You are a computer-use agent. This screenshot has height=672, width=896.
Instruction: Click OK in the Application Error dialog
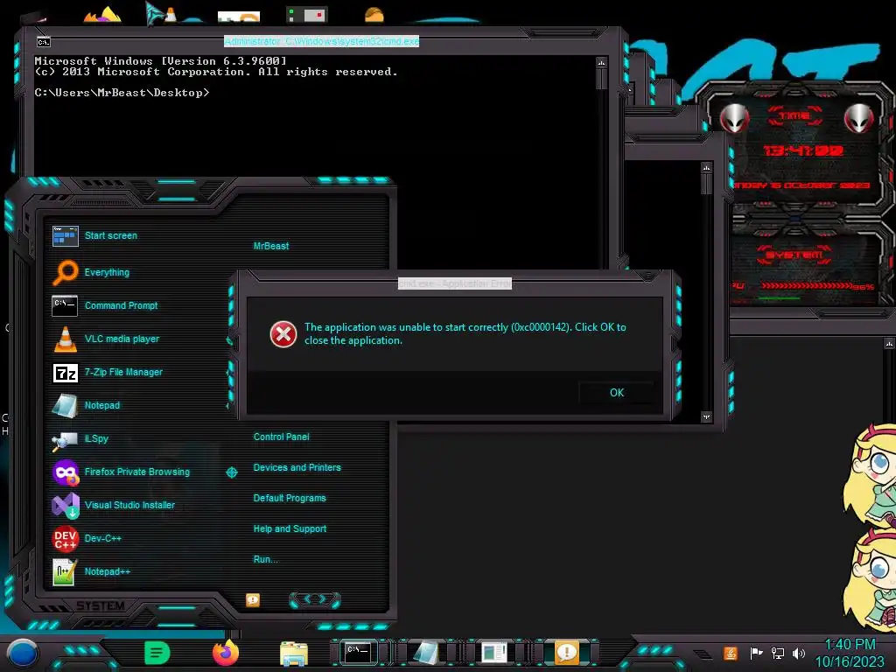point(617,393)
